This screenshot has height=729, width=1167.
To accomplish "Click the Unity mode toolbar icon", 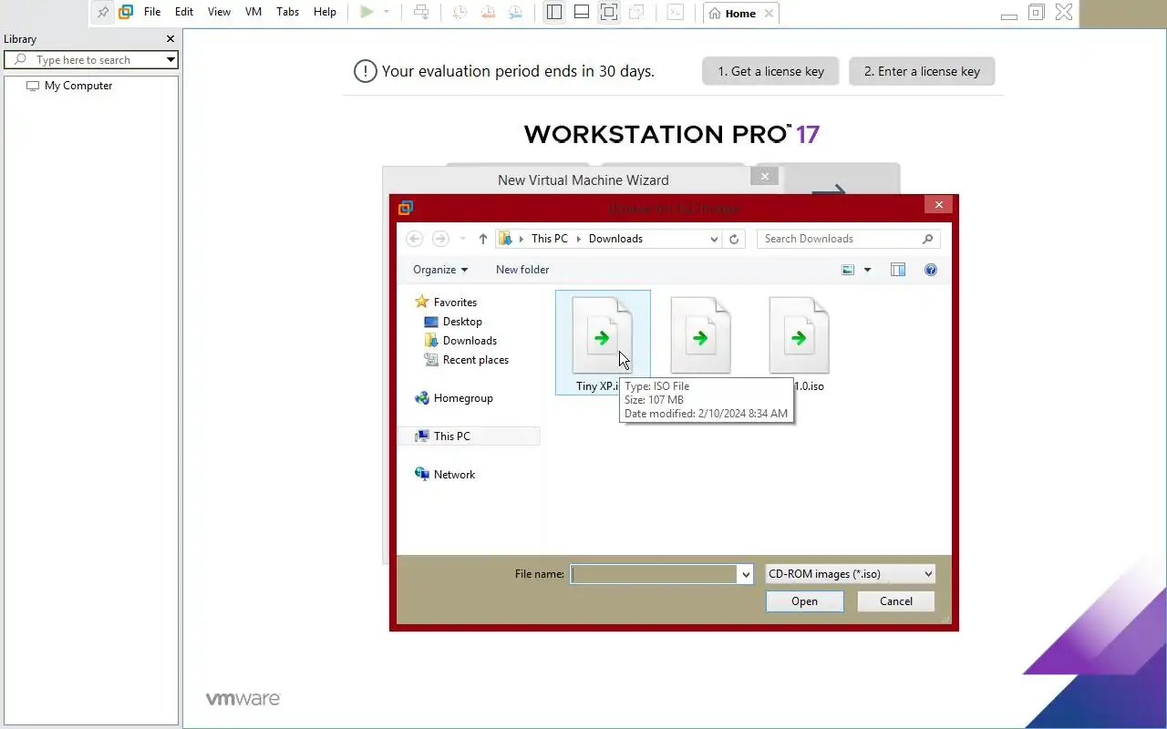I will [x=636, y=13].
